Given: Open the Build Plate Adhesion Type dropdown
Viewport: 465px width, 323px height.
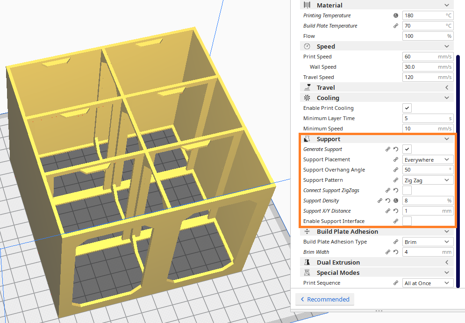Looking at the screenshot, I should pyautogui.click(x=428, y=242).
